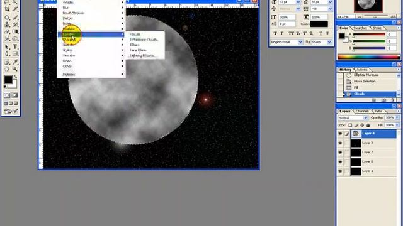
Task: Hide Layer 3 with its eye icon
Action: (340, 143)
